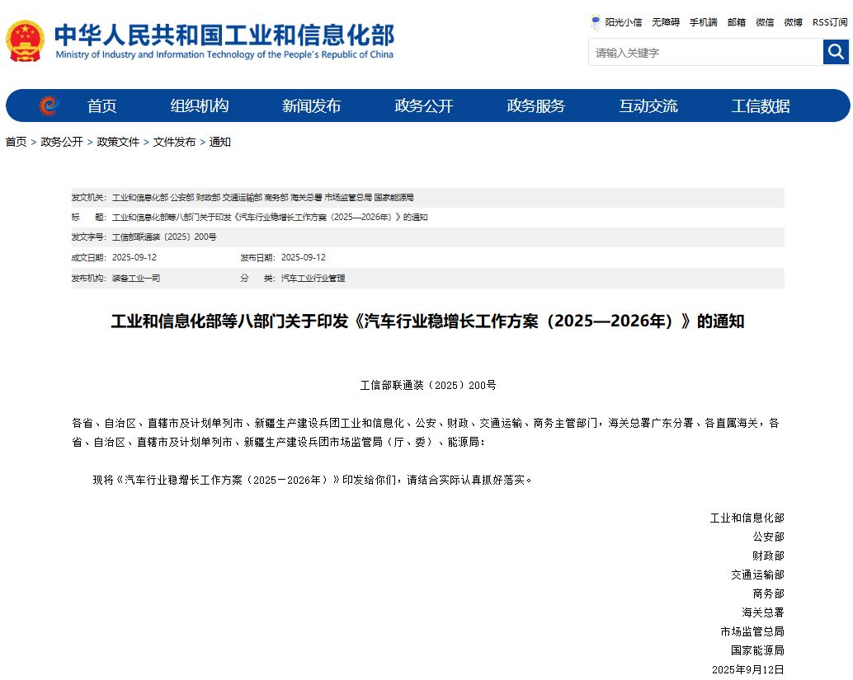The image size is (853, 680).
Task: Go to 政策文件 in breadcrumb
Action: point(118,142)
